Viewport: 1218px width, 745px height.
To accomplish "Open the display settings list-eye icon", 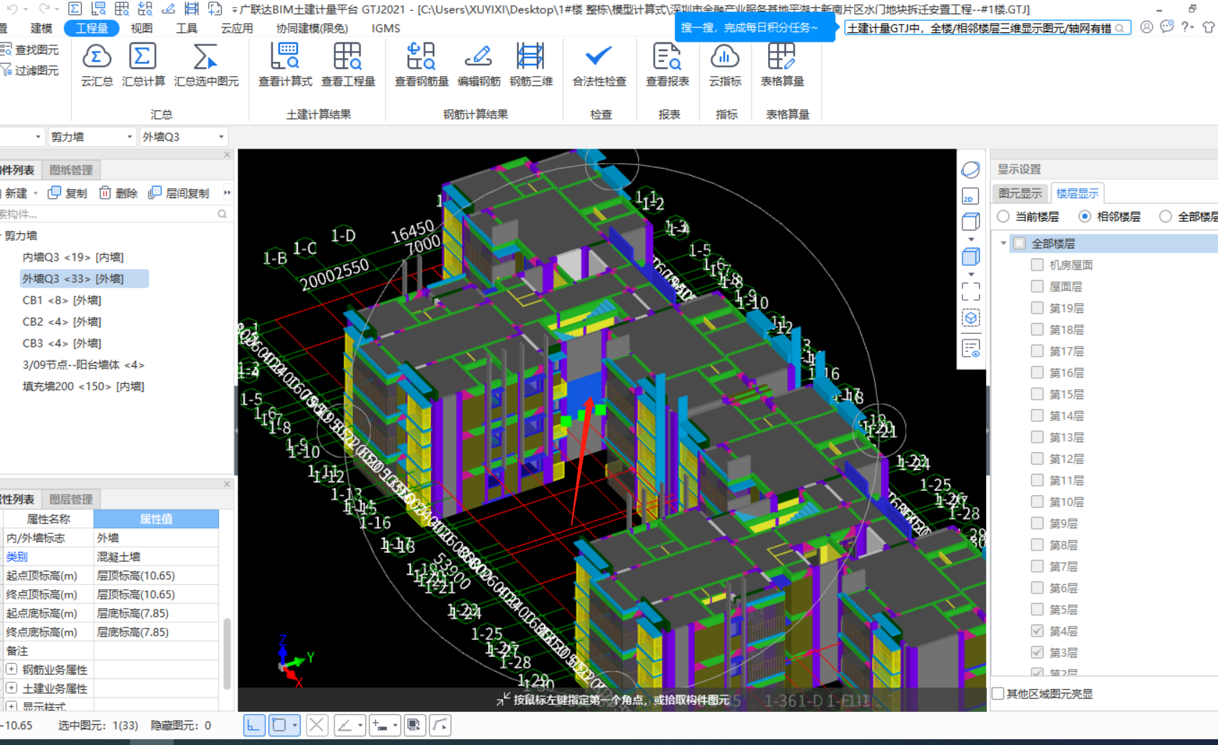I will (970, 349).
